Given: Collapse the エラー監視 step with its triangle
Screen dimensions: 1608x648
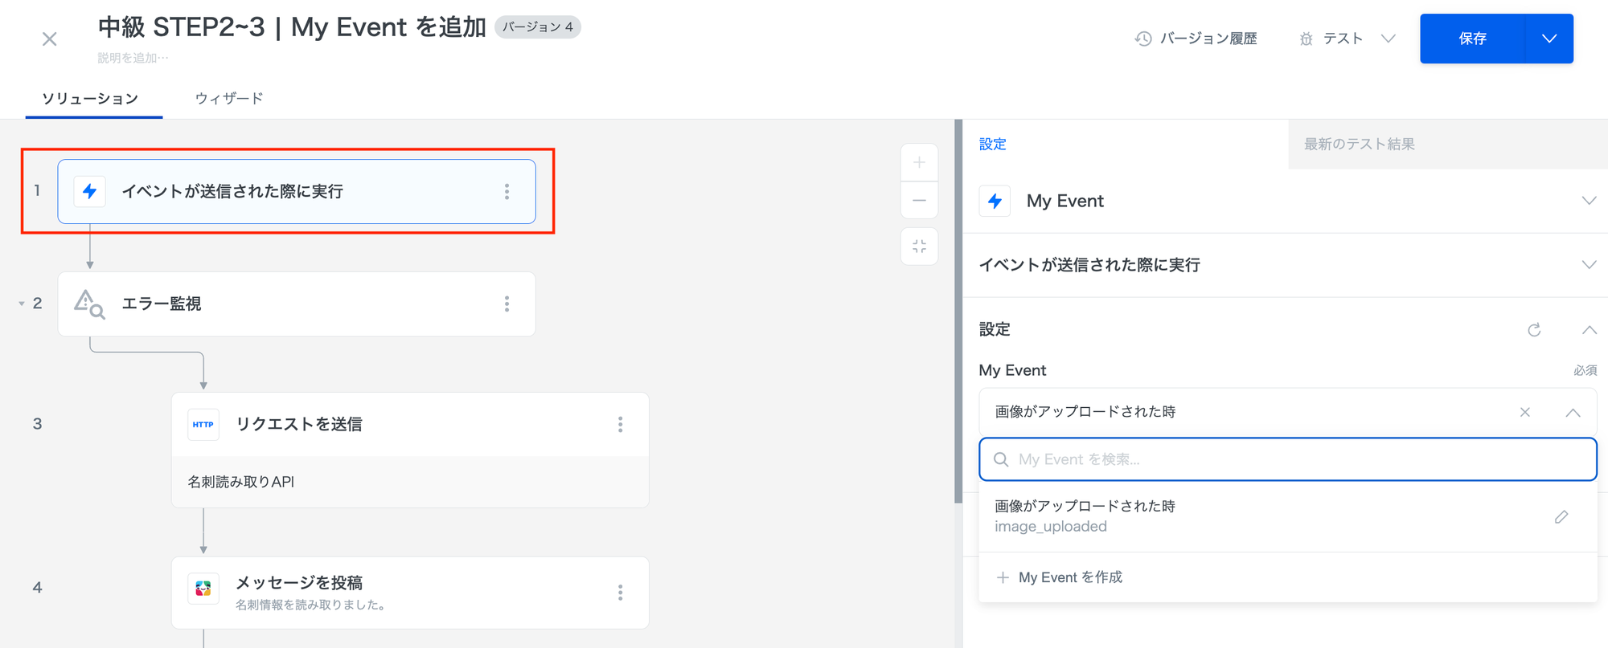Looking at the screenshot, I should [x=22, y=304].
